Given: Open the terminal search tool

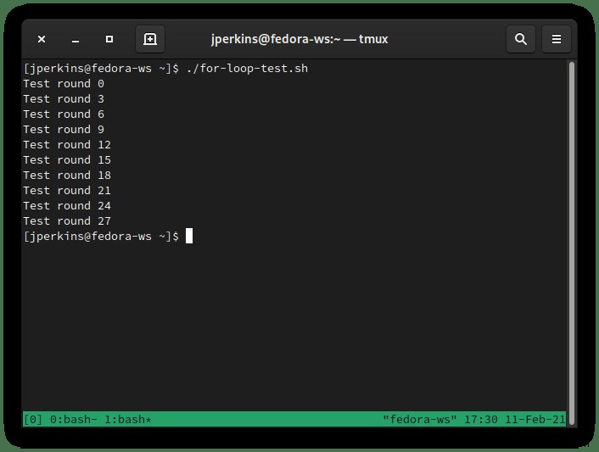Looking at the screenshot, I should click(x=521, y=39).
